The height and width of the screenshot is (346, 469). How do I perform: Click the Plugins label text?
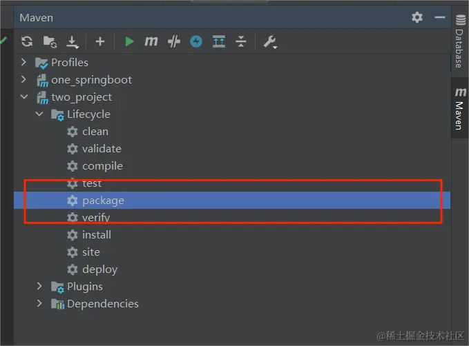pyautogui.click(x=85, y=287)
